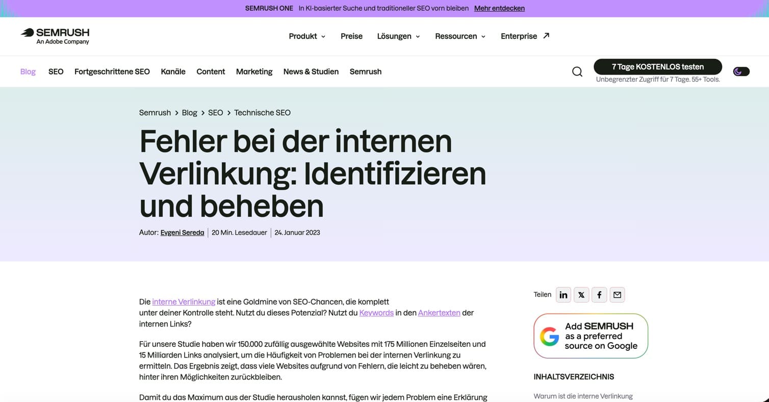This screenshot has height=402, width=769.
Task: Follow the Keywords link
Action: 376,313
